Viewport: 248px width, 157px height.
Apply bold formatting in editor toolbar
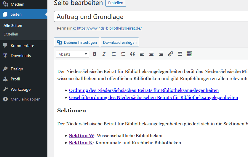(95, 54)
